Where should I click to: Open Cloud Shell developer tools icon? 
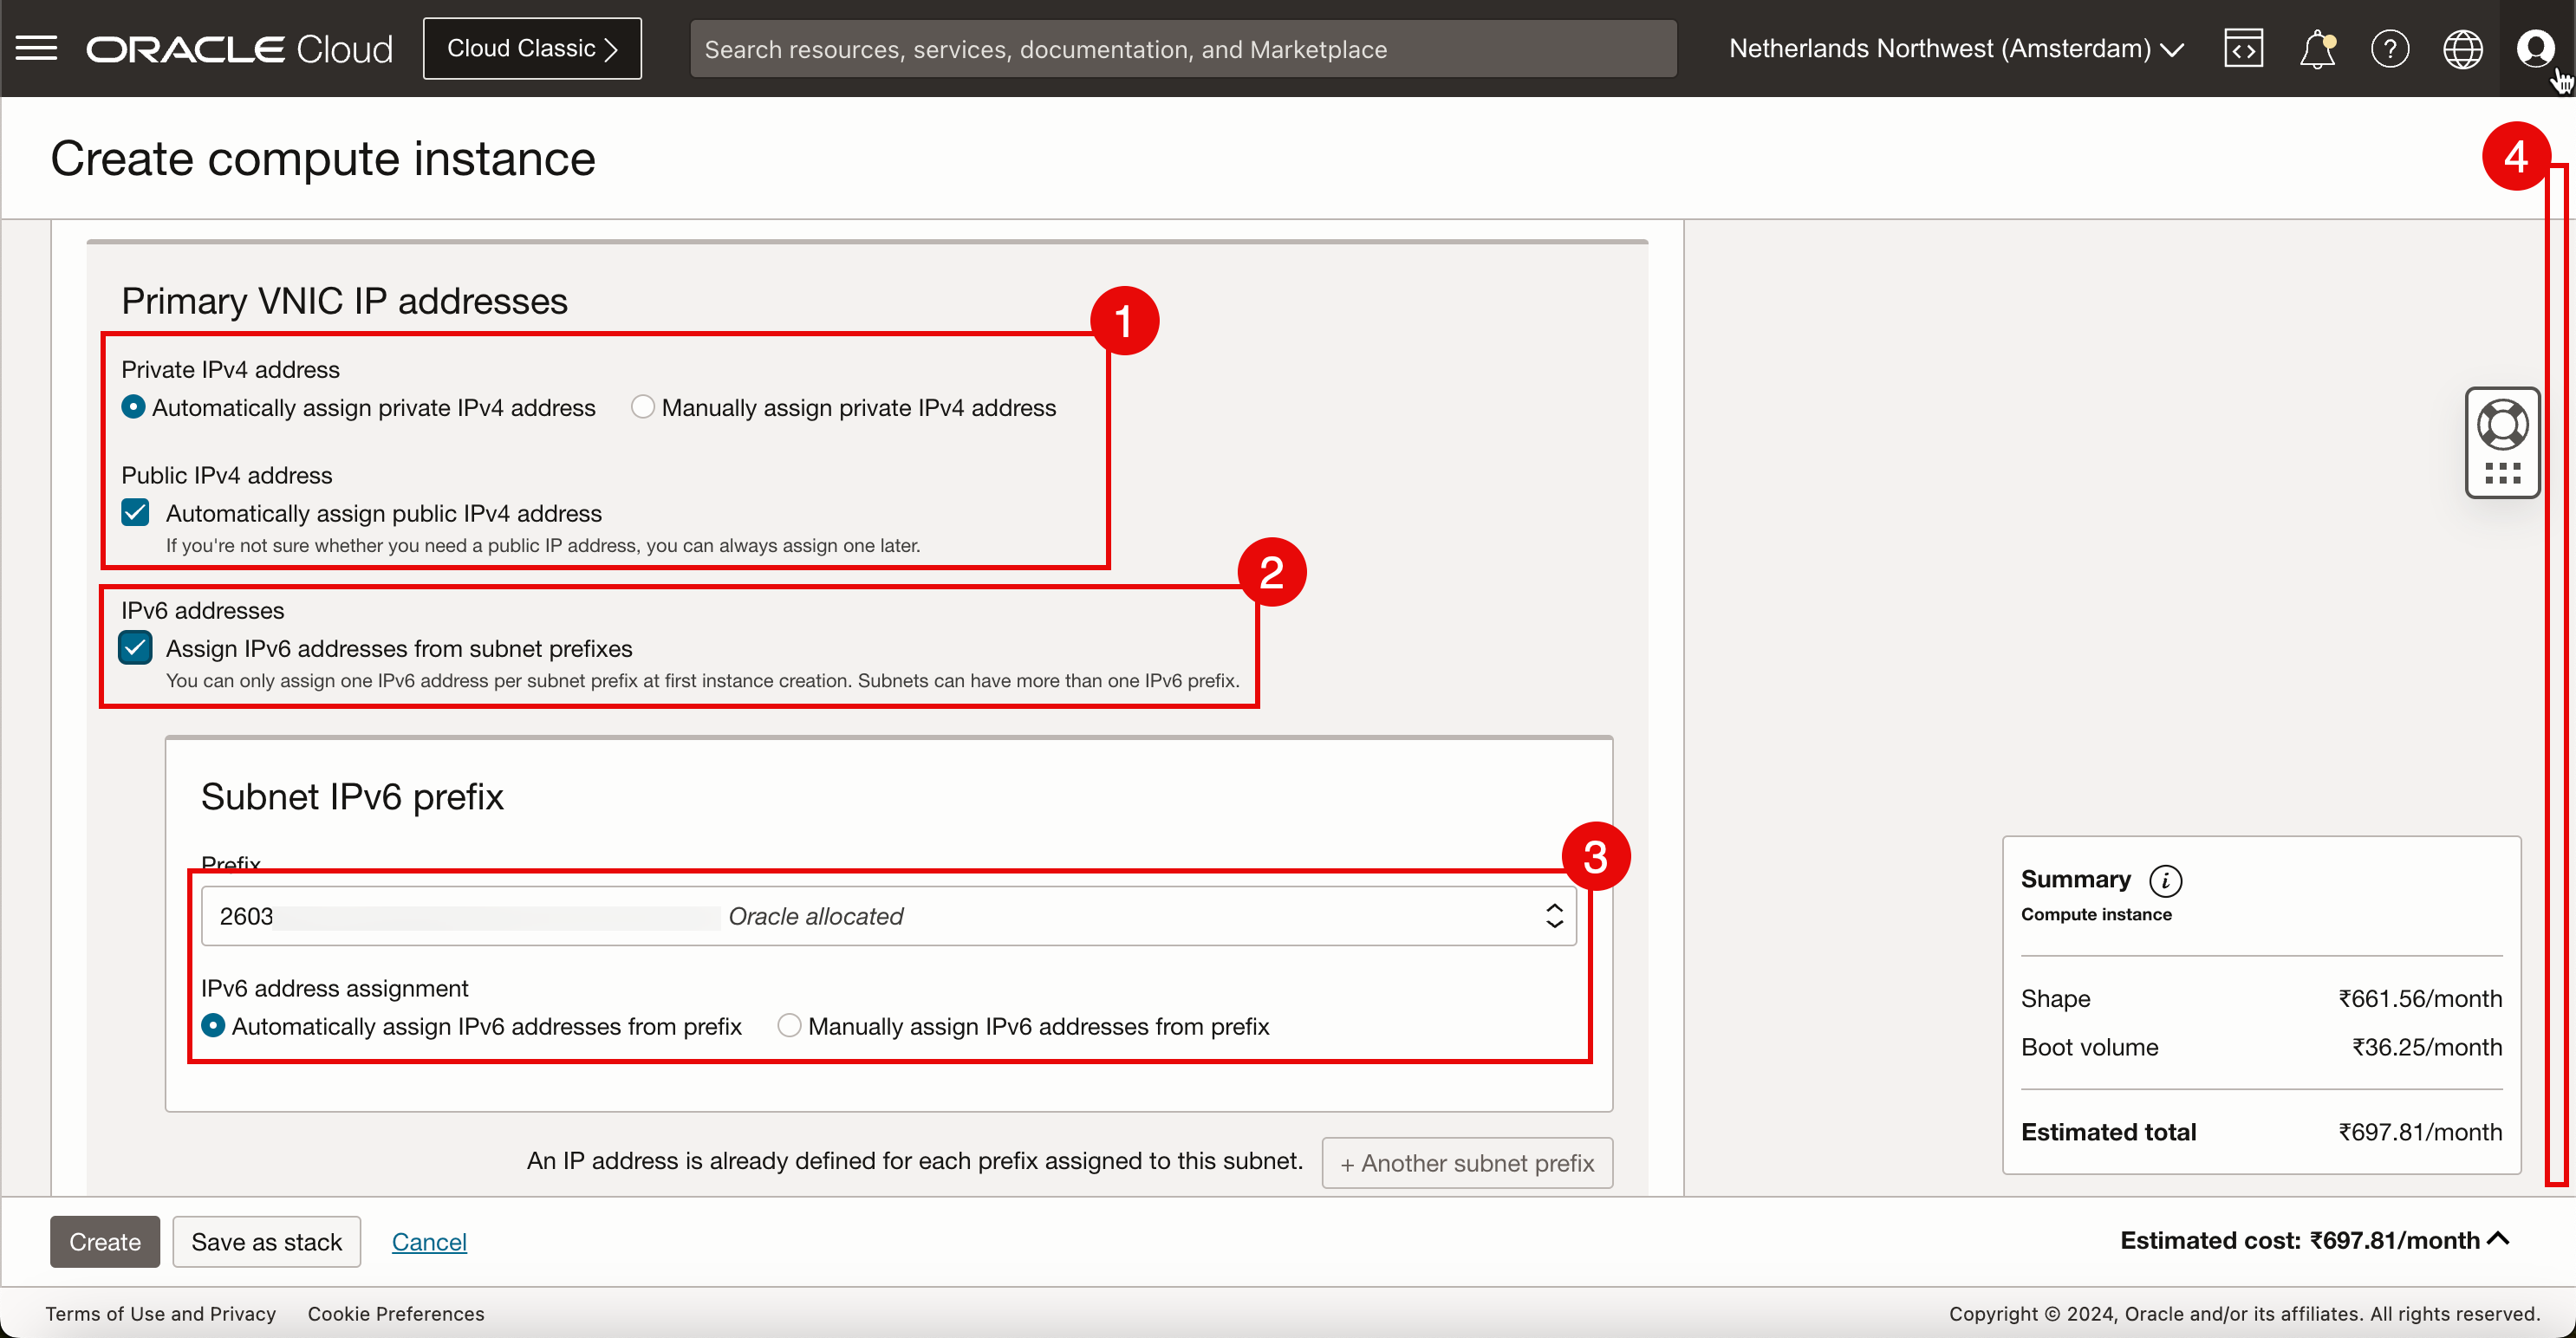[2243, 48]
